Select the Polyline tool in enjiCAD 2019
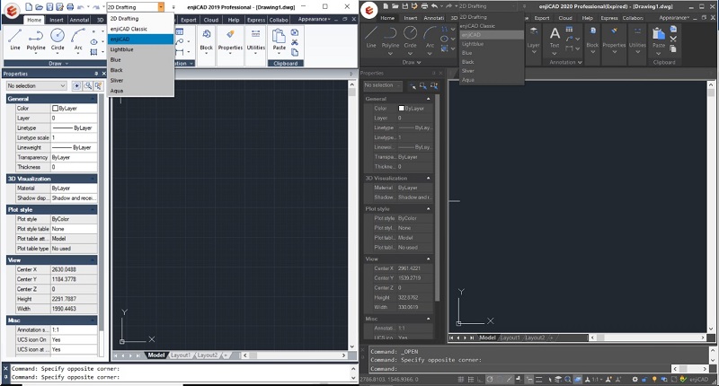The width and height of the screenshot is (719, 386). [36, 39]
